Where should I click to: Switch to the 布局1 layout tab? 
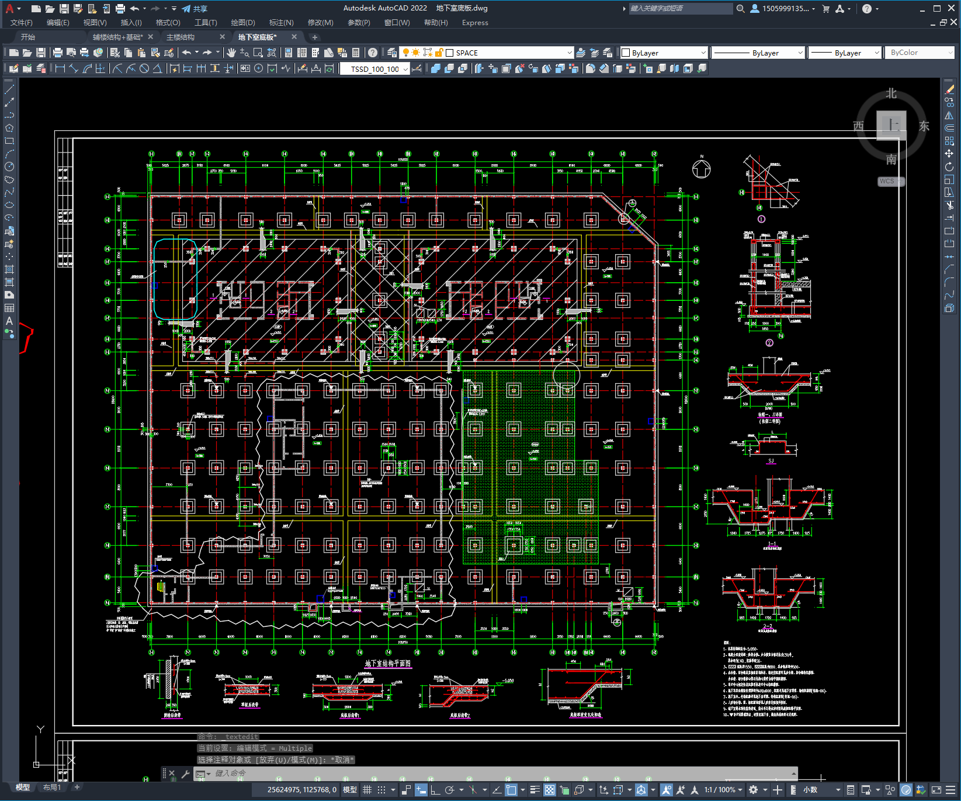pyautogui.click(x=52, y=788)
